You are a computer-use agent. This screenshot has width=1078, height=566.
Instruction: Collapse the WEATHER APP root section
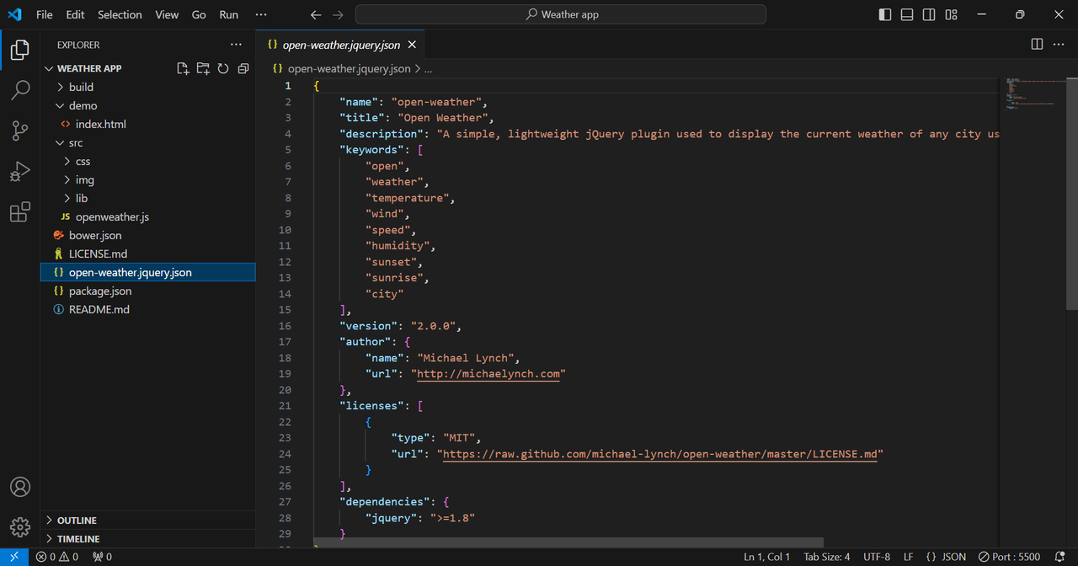pyautogui.click(x=89, y=68)
